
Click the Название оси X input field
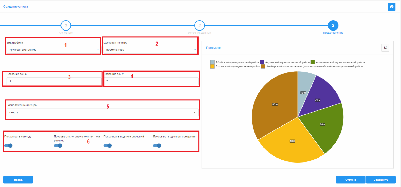tap(54, 81)
